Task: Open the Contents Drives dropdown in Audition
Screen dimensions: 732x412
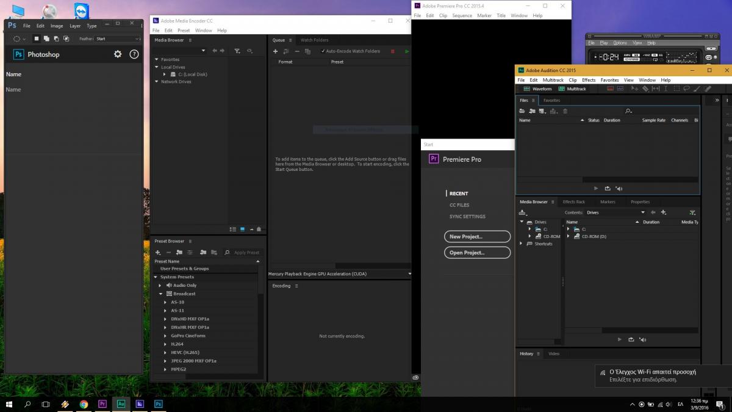Action: [615, 212]
